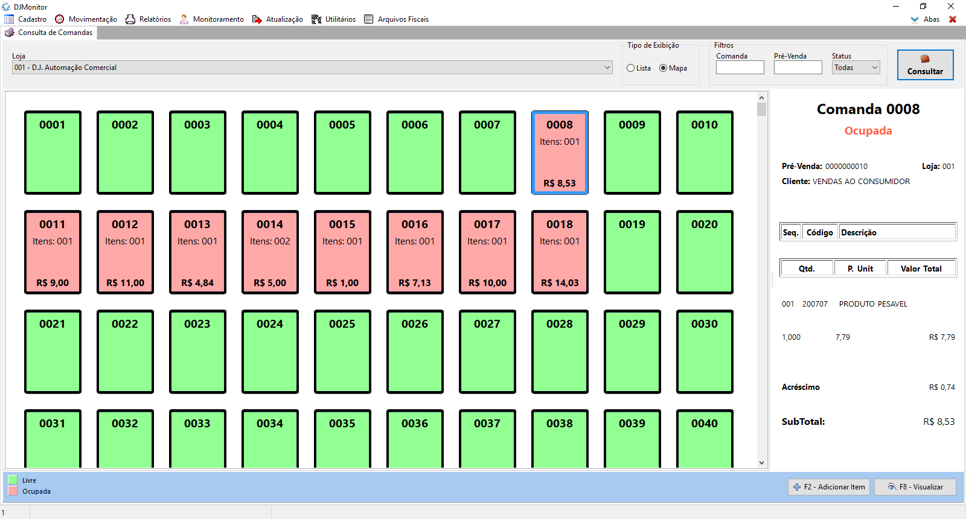Click the pink Ocupada legend swatch
The image size is (966, 519).
13,491
